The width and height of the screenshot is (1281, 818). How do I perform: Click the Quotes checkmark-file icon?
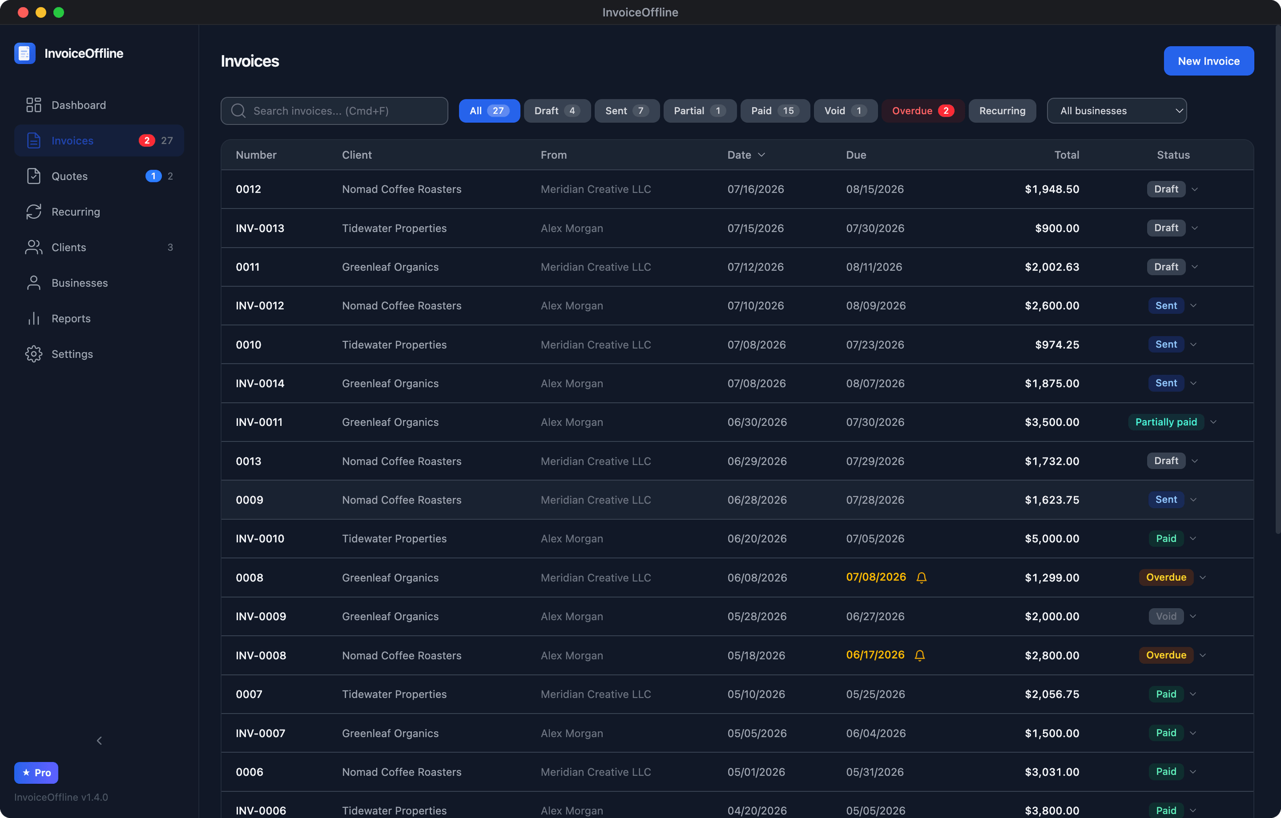34,176
